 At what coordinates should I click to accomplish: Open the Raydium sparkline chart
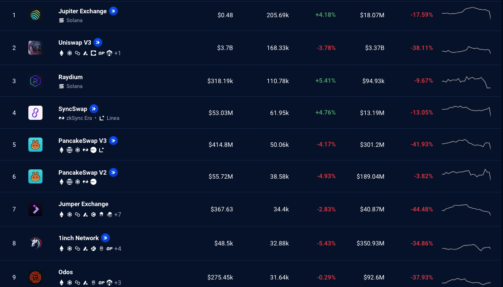pyautogui.click(x=466, y=81)
